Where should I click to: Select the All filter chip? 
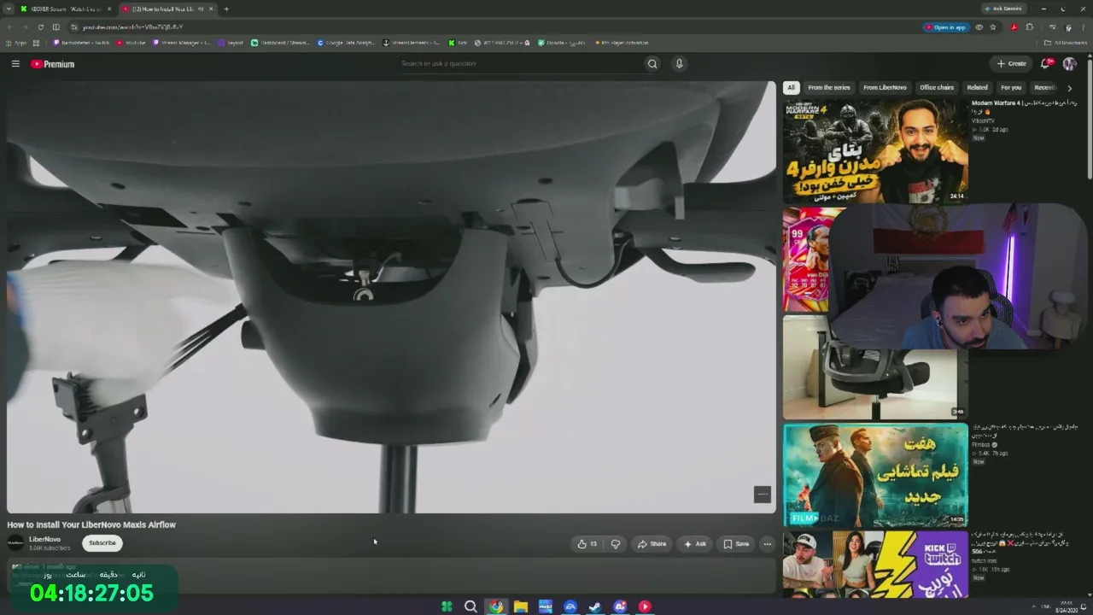tap(791, 87)
